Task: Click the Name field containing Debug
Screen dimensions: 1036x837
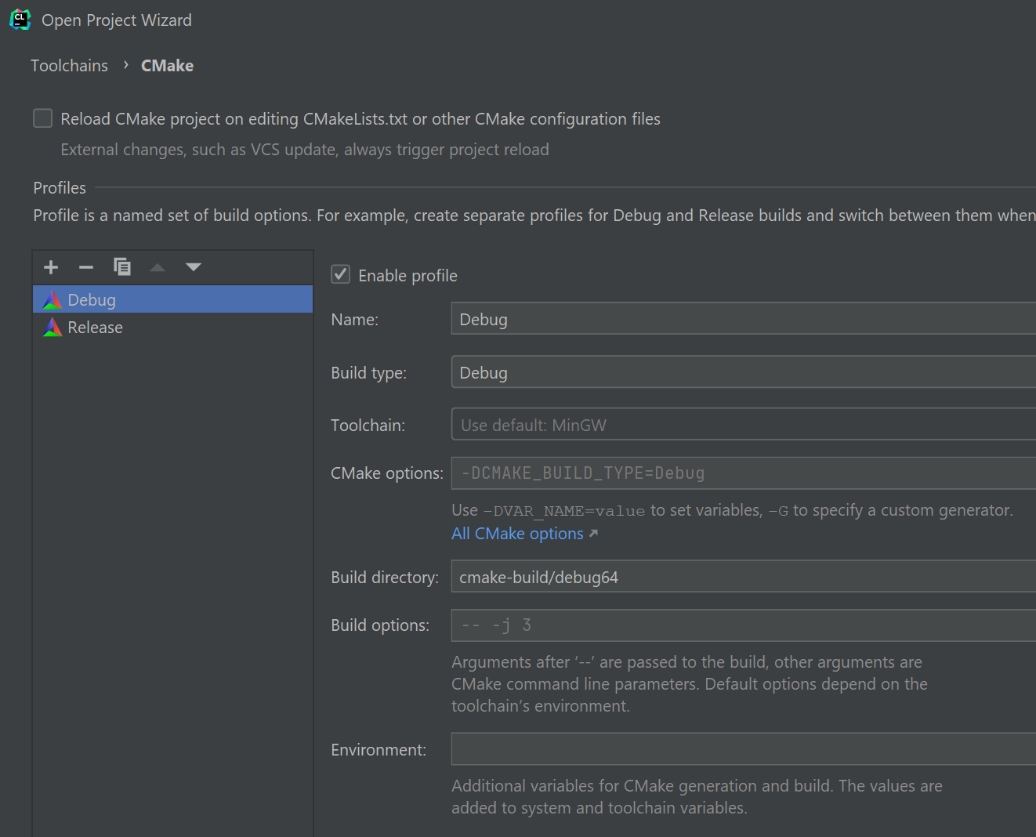Action: [x=743, y=319]
